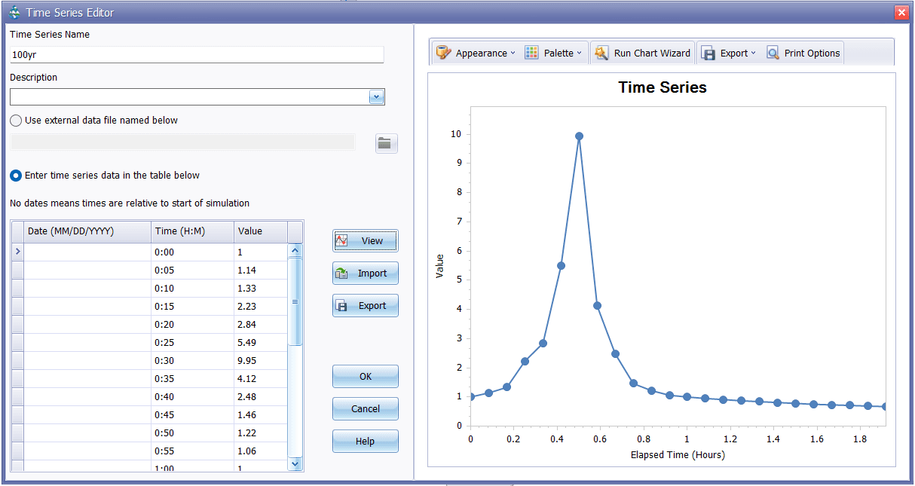This screenshot has width=915, height=486.
Task: Open the Appearance menu icon
Action: tap(444, 53)
